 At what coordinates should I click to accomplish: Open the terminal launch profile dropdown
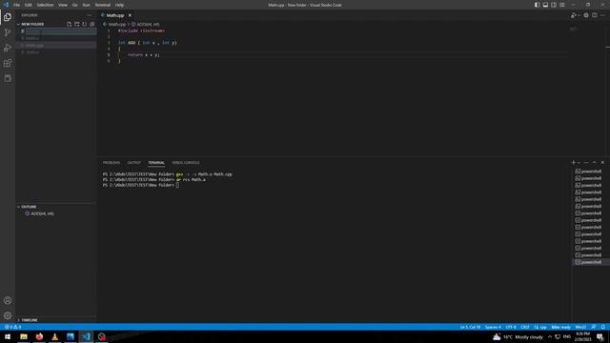579,162
